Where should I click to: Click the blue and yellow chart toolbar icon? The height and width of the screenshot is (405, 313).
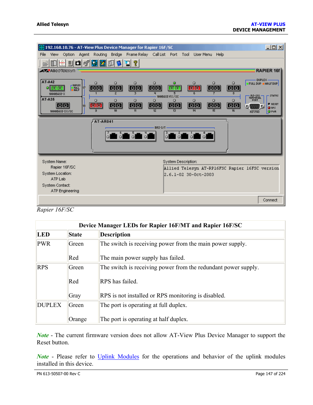tap(103, 63)
